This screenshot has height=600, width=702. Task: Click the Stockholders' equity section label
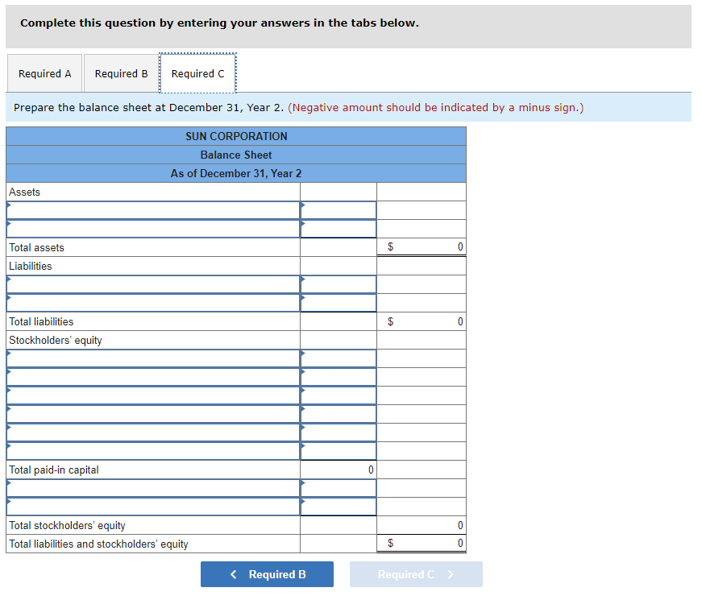[x=56, y=341]
